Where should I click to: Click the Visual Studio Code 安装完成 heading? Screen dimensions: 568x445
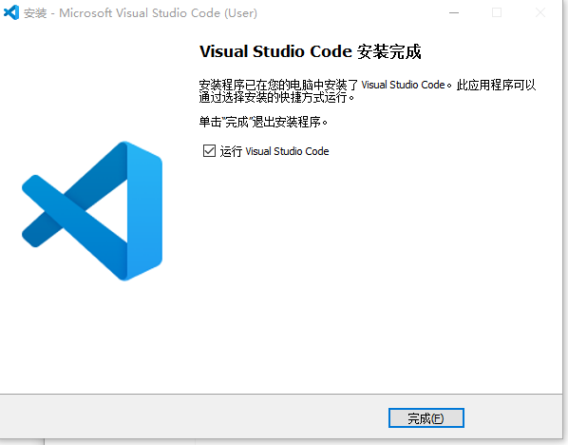[x=310, y=51]
